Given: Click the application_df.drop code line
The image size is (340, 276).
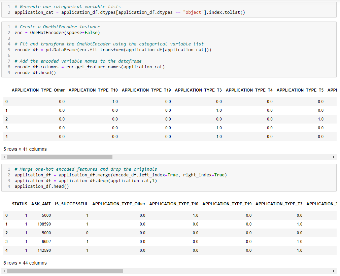Looking at the screenshot, I should (86, 181).
